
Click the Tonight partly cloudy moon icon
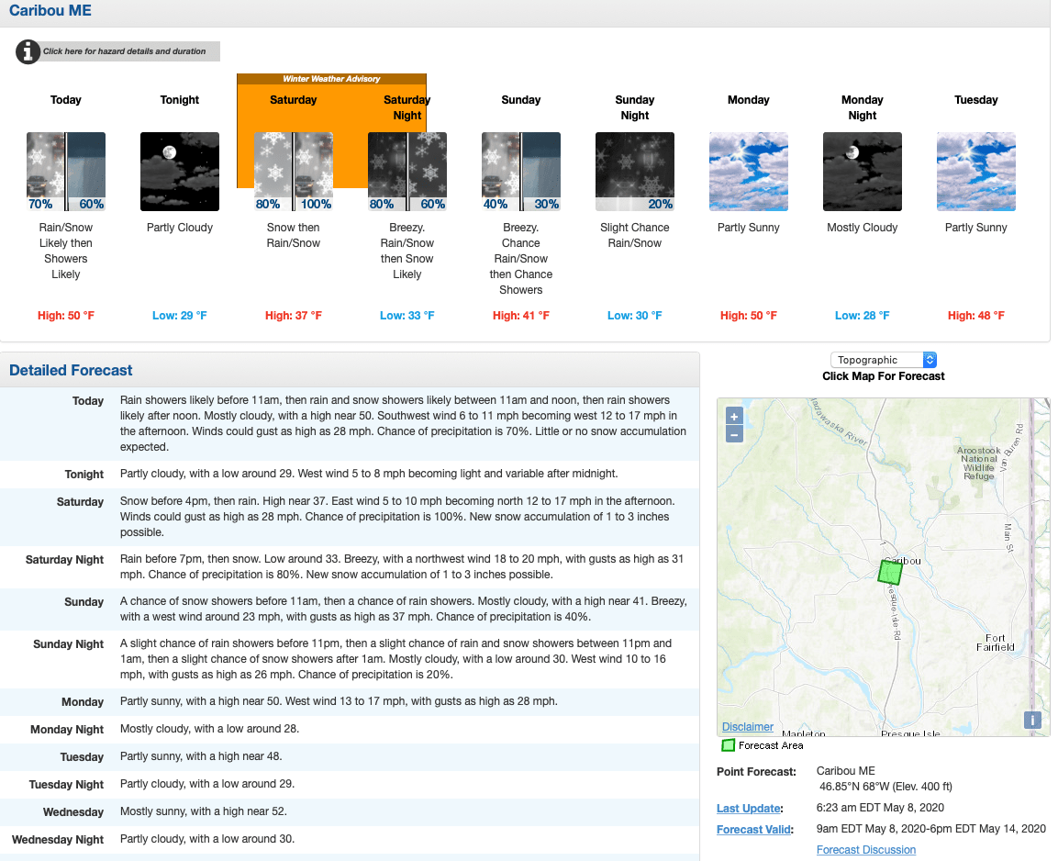[180, 172]
